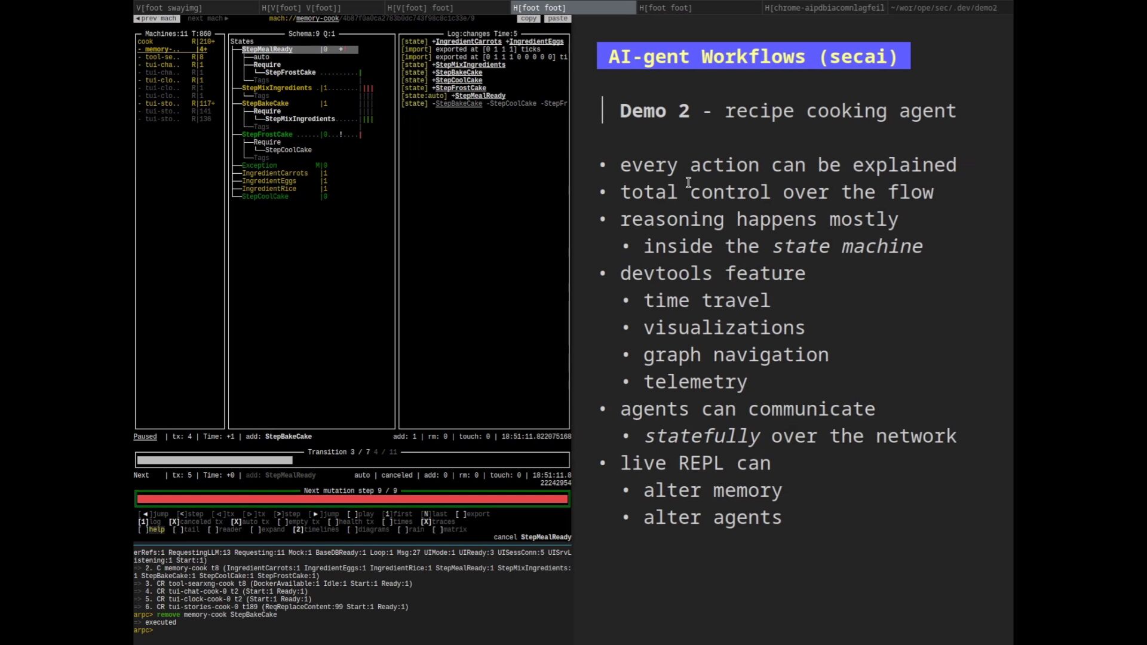Image resolution: width=1147 pixels, height=645 pixels.
Task: Enable the matrix option
Action: click(449, 530)
